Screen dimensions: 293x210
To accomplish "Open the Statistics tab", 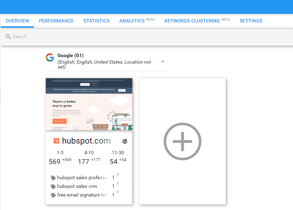I will (96, 21).
